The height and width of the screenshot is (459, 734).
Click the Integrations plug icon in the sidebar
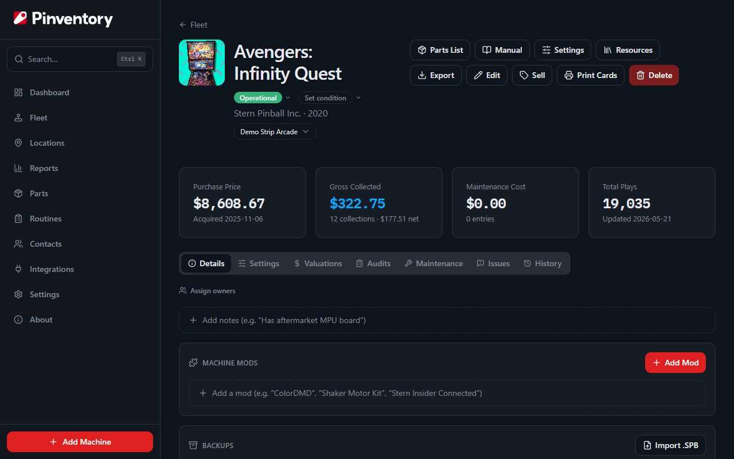(18, 269)
